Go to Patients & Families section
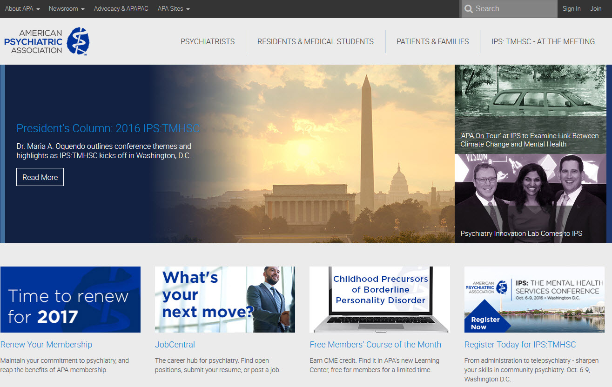 pos(432,41)
